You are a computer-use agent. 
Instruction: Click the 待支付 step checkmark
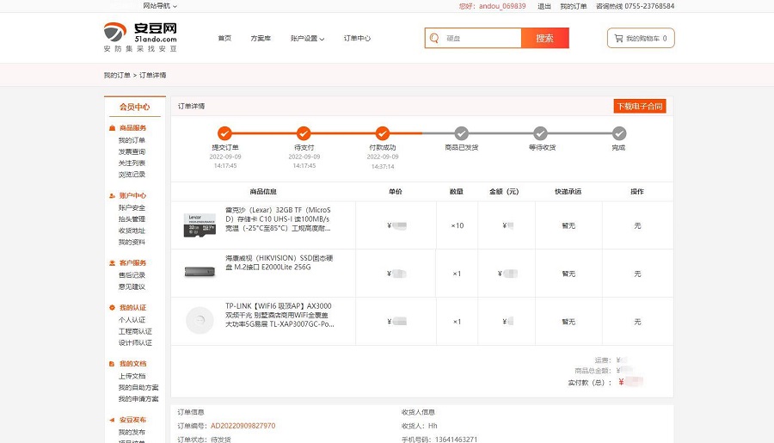(x=304, y=133)
